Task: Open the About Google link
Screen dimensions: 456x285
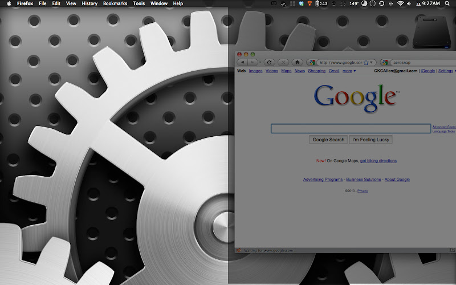Action: tap(397, 180)
